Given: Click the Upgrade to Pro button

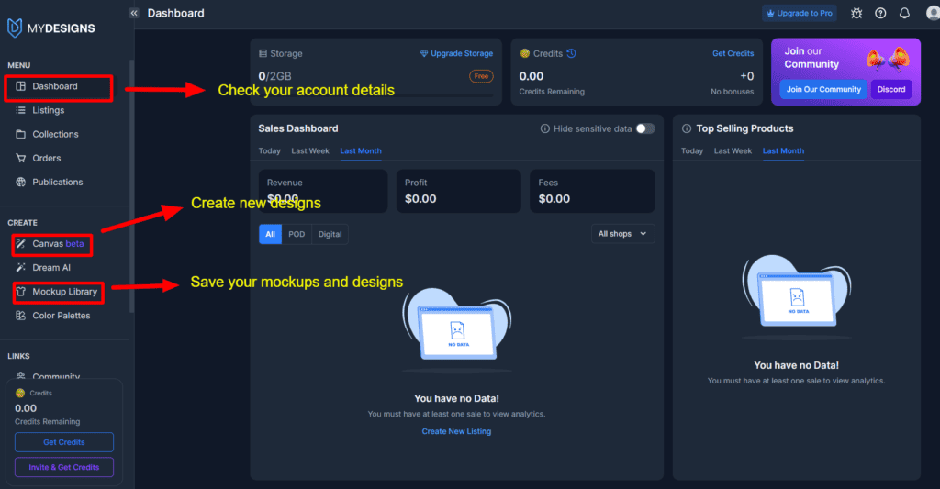Looking at the screenshot, I should [799, 14].
